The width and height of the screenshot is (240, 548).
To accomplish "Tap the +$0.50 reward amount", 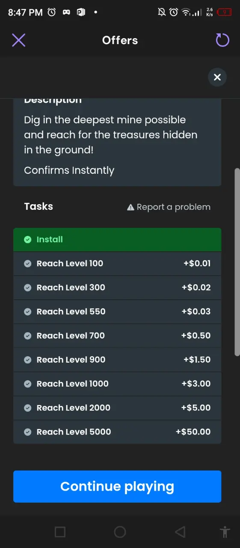I will click(x=196, y=336).
